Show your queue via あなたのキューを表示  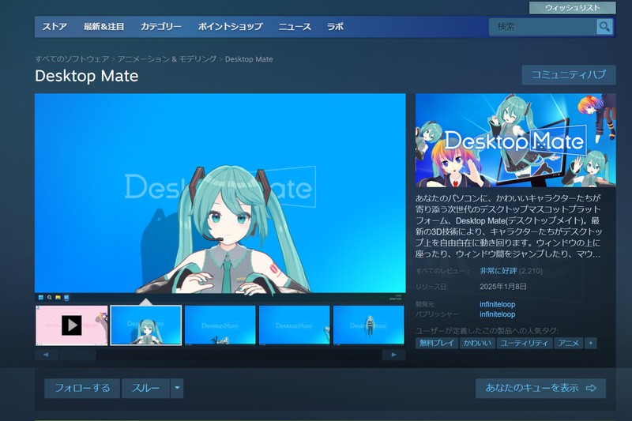540,388
